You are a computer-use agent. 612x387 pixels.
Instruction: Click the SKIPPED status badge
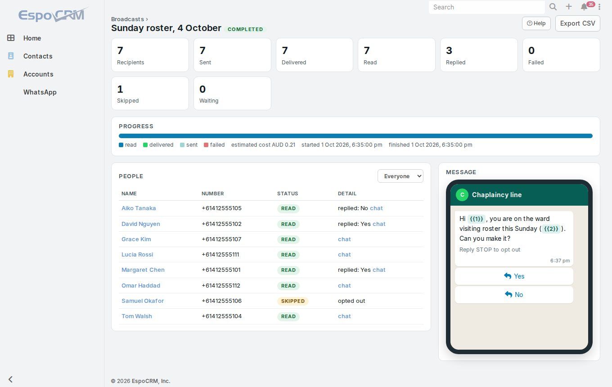[x=292, y=301]
